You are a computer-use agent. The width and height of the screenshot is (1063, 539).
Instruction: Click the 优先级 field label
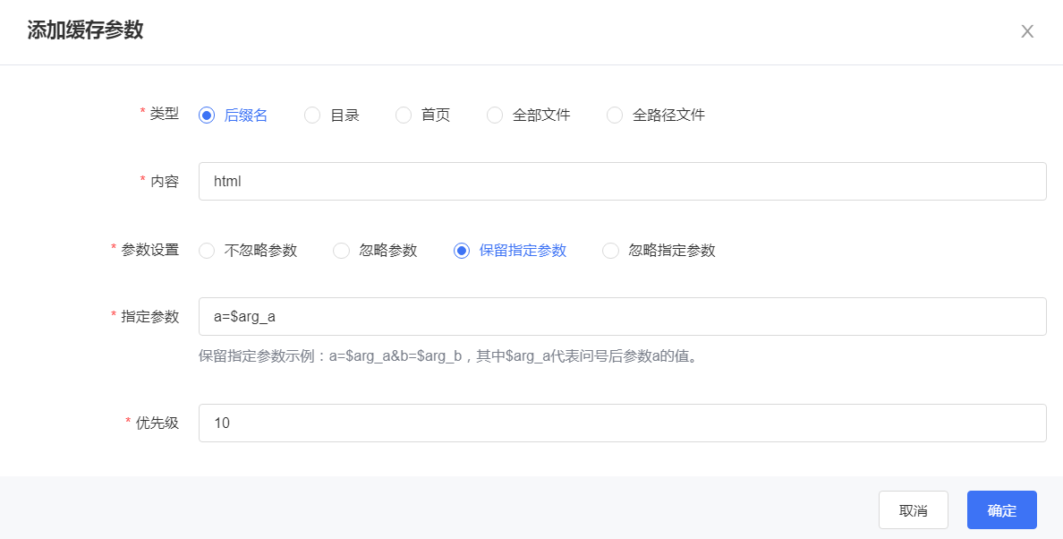[157, 423]
